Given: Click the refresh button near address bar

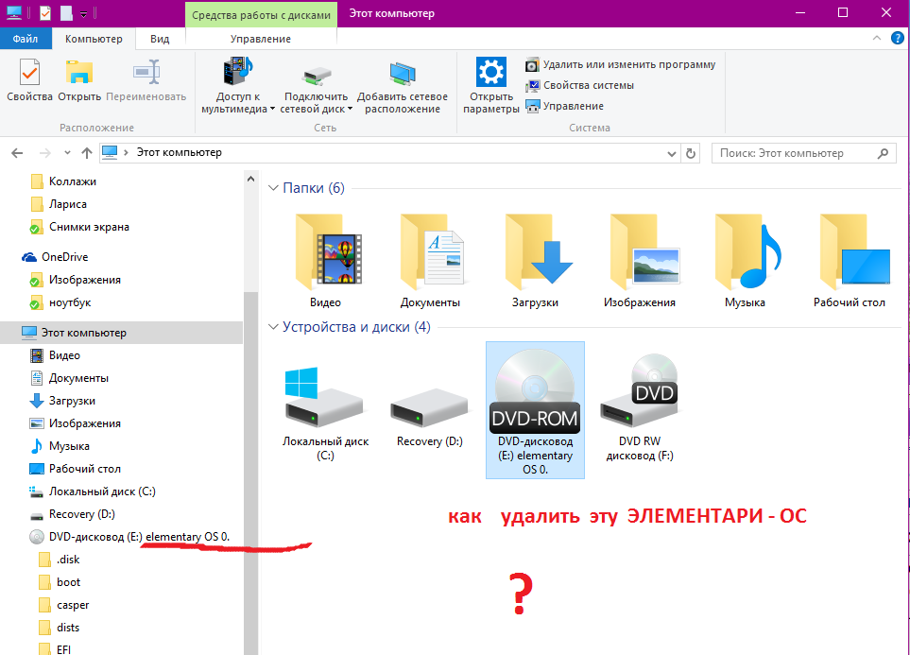Looking at the screenshot, I should point(691,153).
